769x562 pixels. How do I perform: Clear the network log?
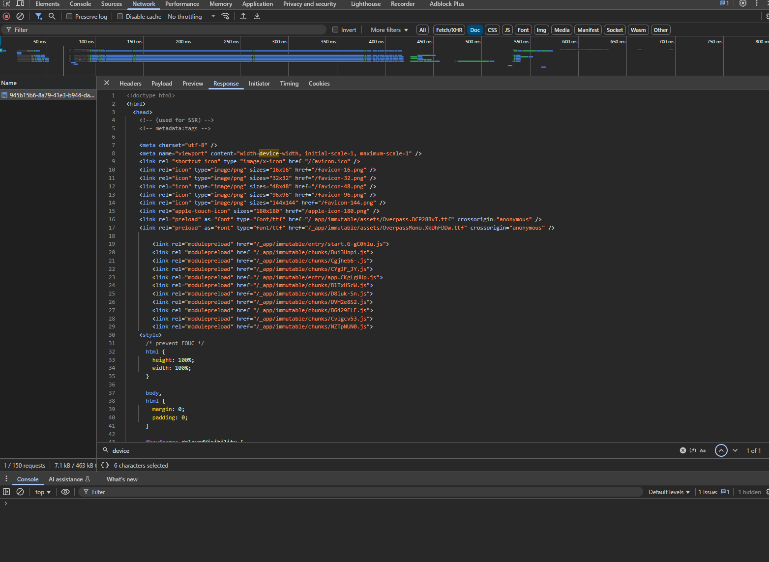(20, 16)
